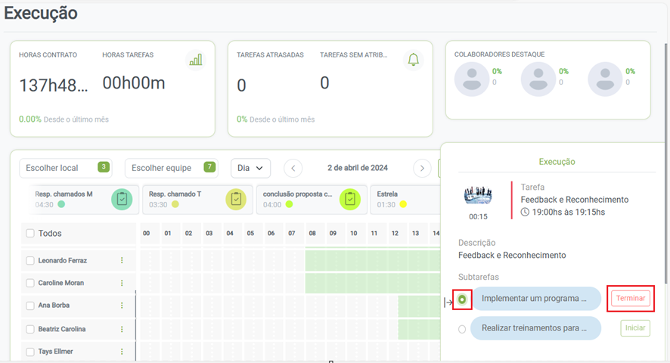Open three-dot menu for Ana Borba
Image resolution: width=670 pixels, height=363 pixels.
(122, 306)
